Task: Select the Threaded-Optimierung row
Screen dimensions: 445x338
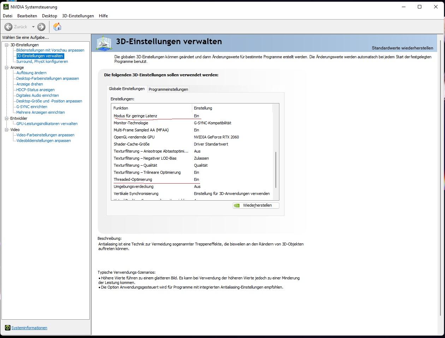Action: click(x=192, y=179)
